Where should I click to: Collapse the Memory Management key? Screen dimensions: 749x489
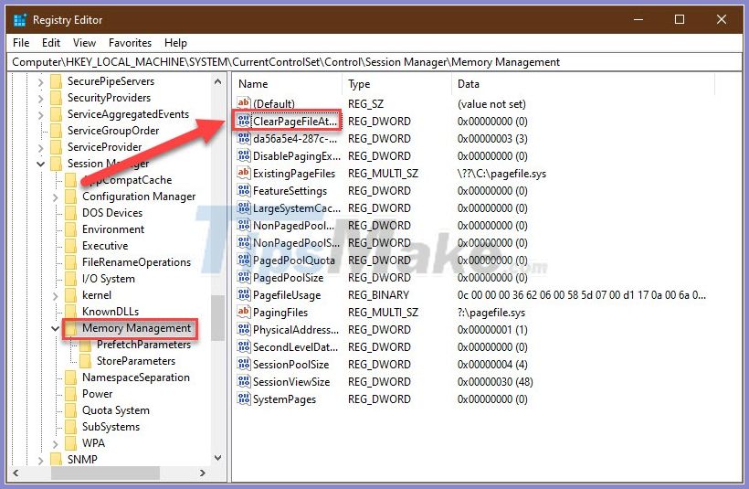56,328
